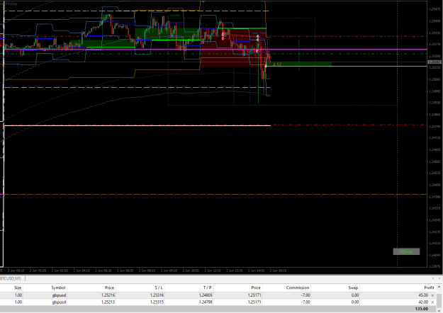Click the 1.25475 price scale label
Image resolution: width=443 pixels, height=313 pixels.
(x=434, y=9)
